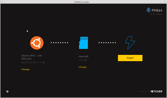The image size is (167, 98).
Task: Click the PINE64 Installer title bar text
Action: (x=82, y=2)
